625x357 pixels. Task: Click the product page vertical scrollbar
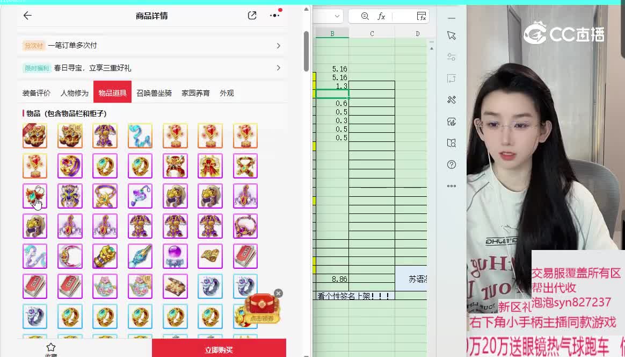click(306, 51)
